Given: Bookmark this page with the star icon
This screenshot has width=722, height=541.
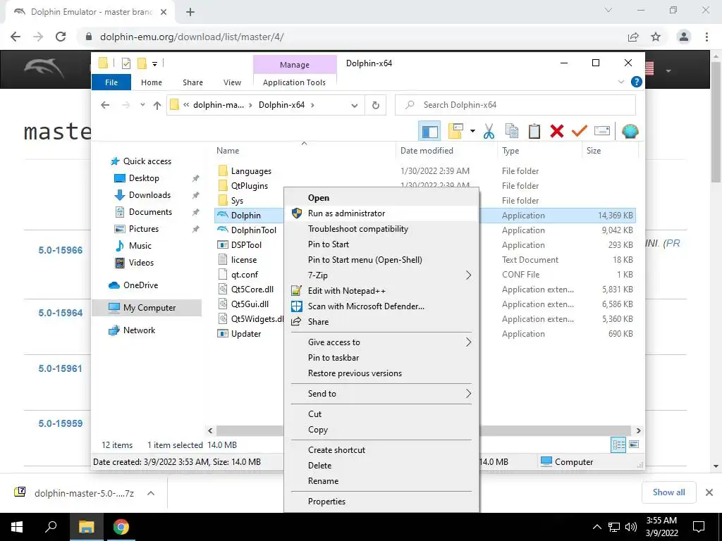Looking at the screenshot, I should click(656, 37).
